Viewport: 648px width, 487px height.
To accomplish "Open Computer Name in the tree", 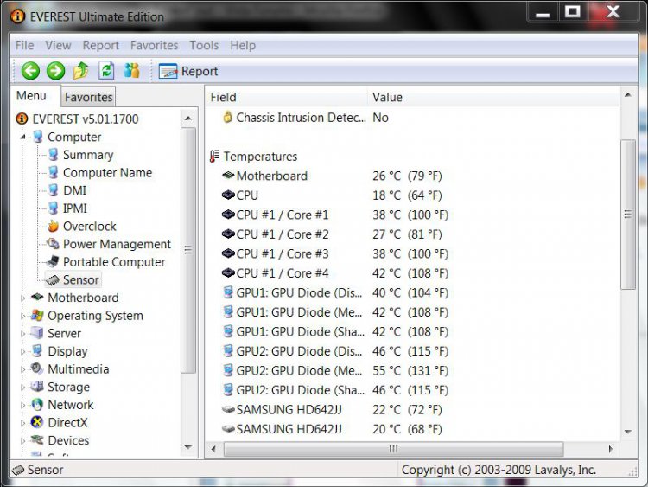I will [107, 172].
